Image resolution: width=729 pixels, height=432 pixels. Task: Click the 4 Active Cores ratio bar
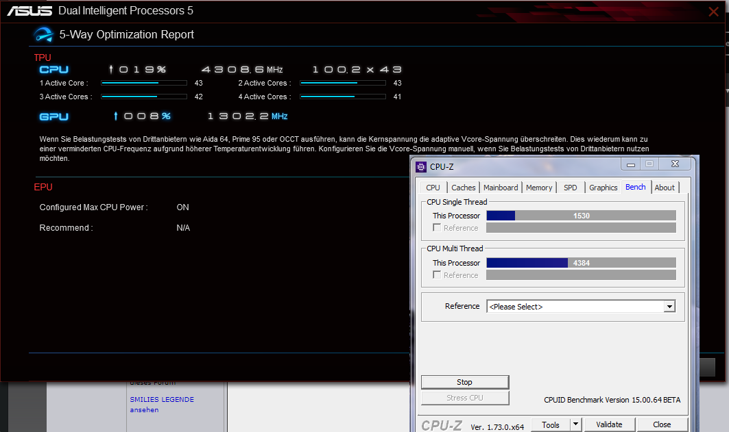343,97
